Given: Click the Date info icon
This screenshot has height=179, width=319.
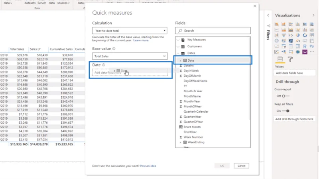Looking at the screenshot, I should coord(104,65).
